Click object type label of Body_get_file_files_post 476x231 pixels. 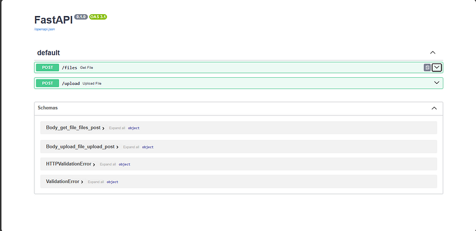pos(133,128)
